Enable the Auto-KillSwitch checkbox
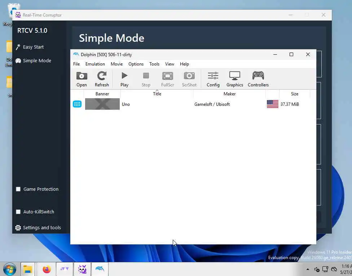The height and width of the screenshot is (276, 352). 18,212
